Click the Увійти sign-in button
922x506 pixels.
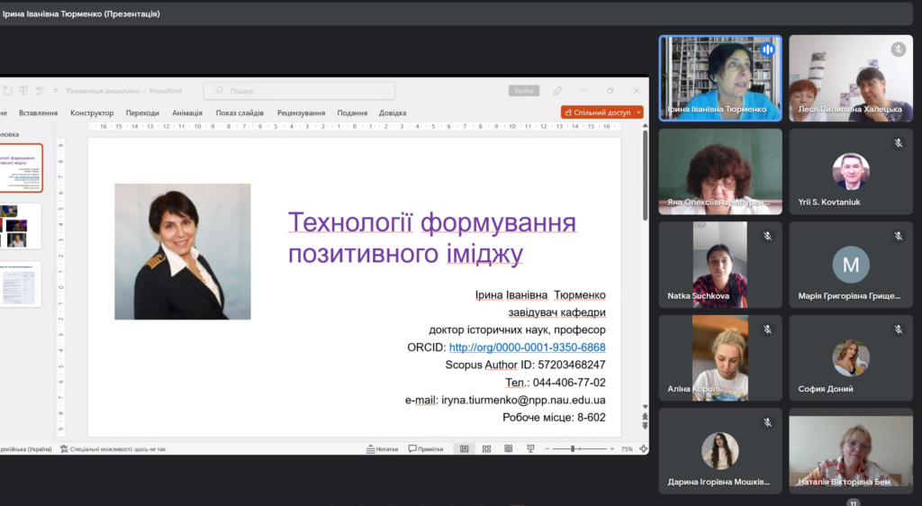pyautogui.click(x=523, y=91)
